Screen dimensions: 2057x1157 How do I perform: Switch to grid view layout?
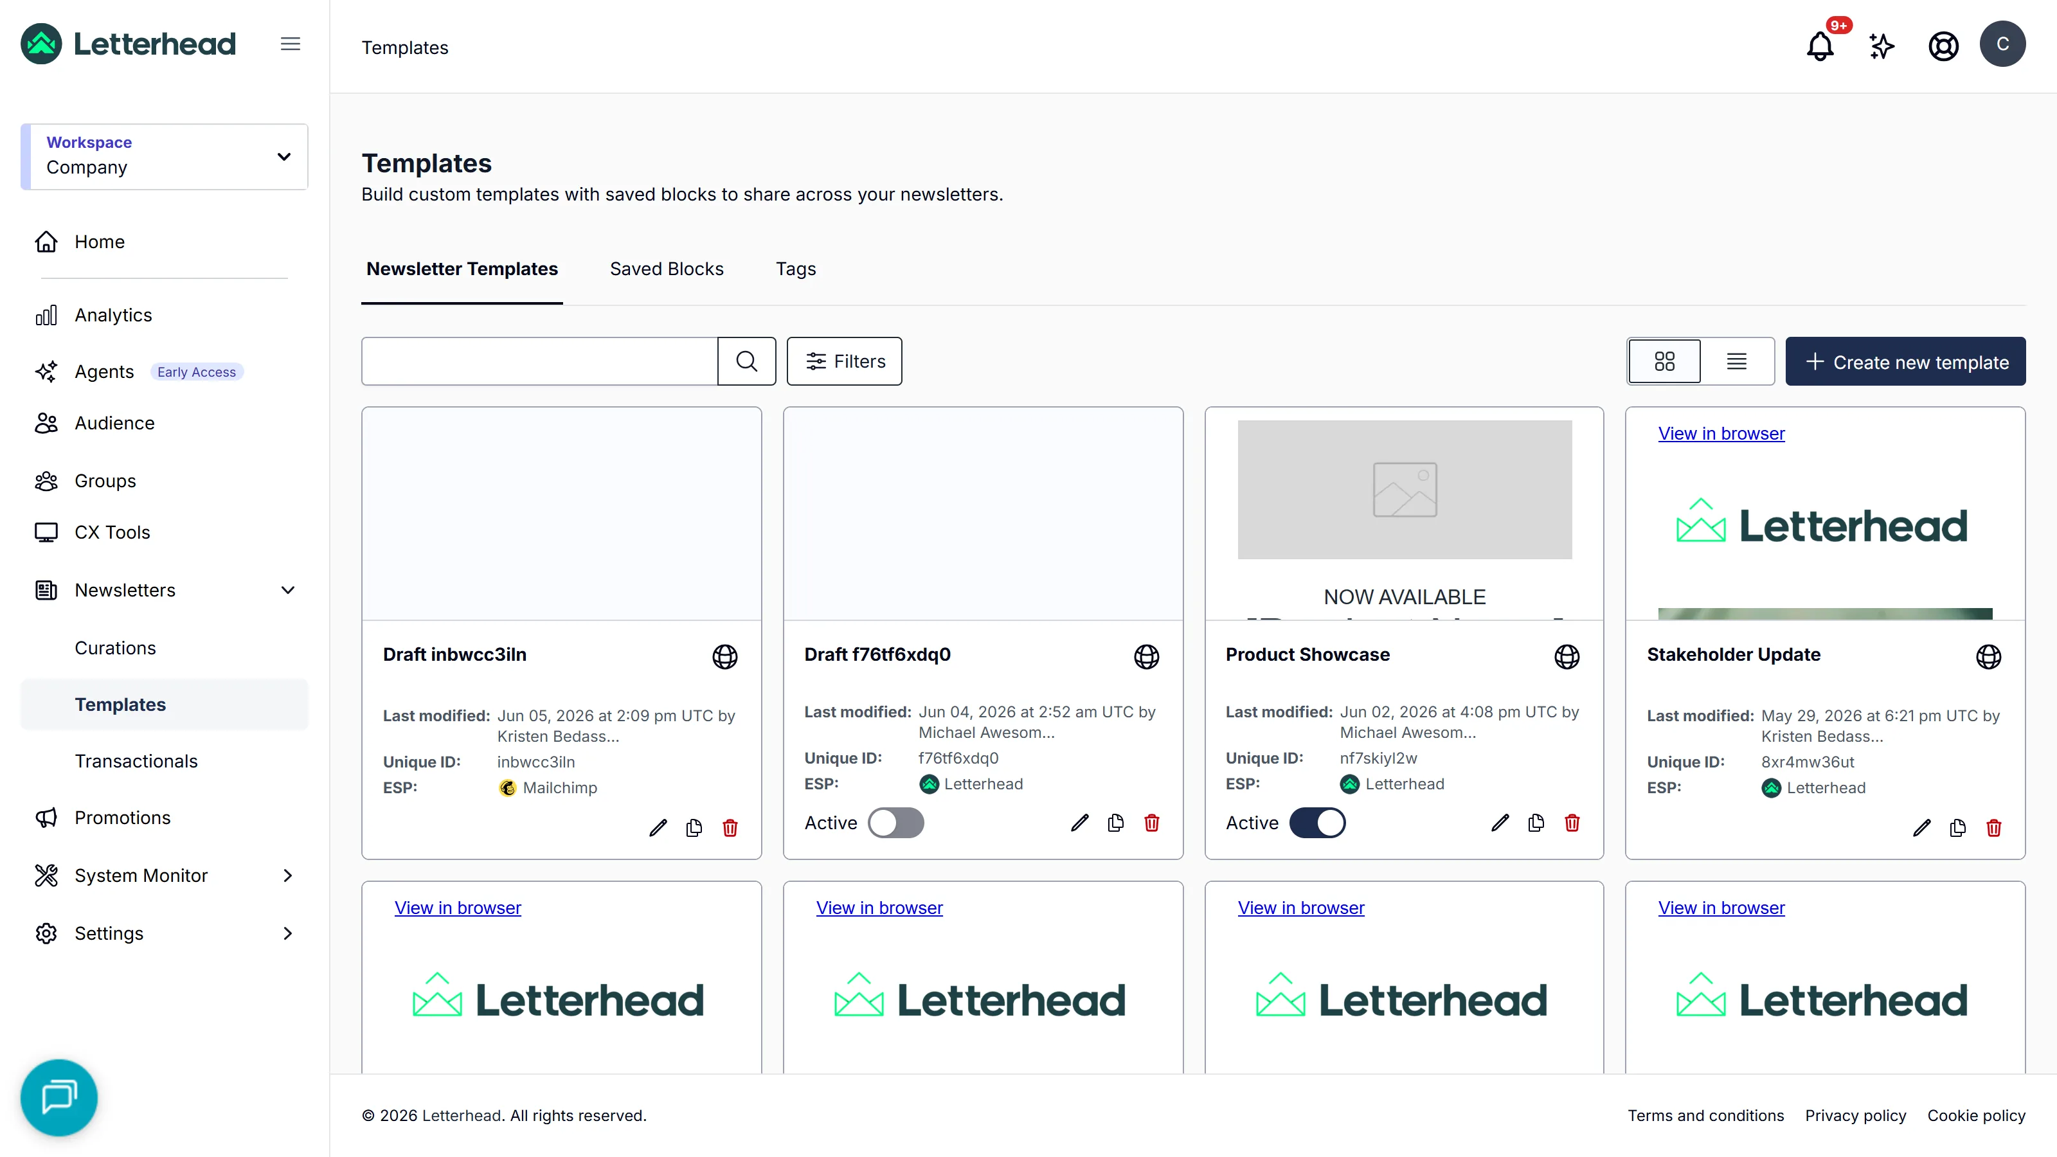pos(1664,361)
